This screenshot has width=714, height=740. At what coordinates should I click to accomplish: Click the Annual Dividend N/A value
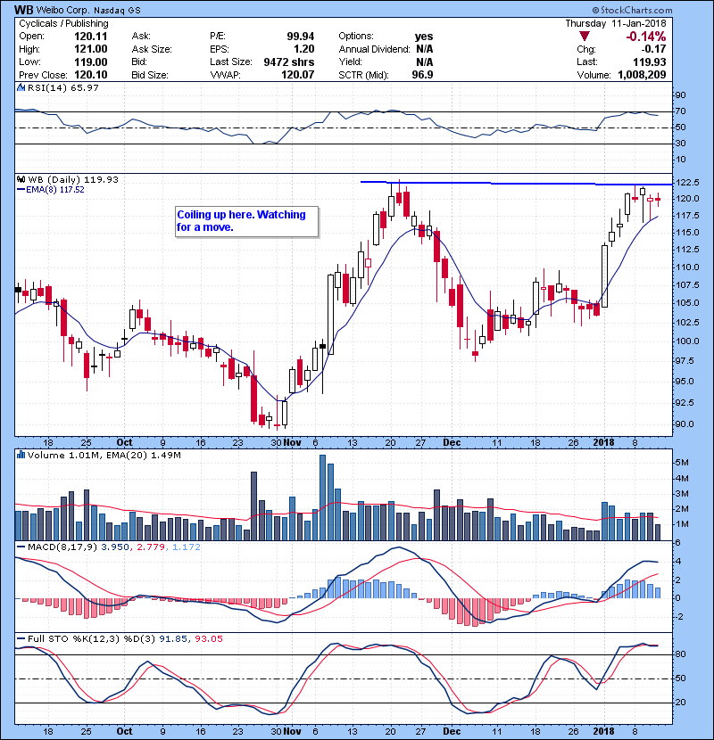tap(424, 49)
